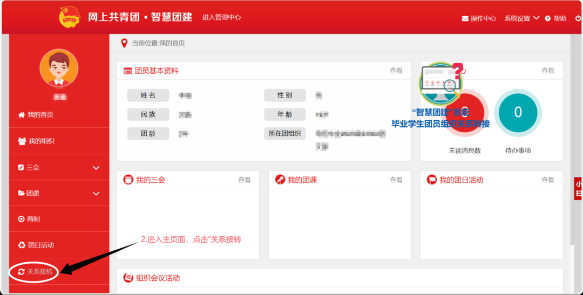Click the 操作中心 envelope icon
583x295 pixels.
465,18
